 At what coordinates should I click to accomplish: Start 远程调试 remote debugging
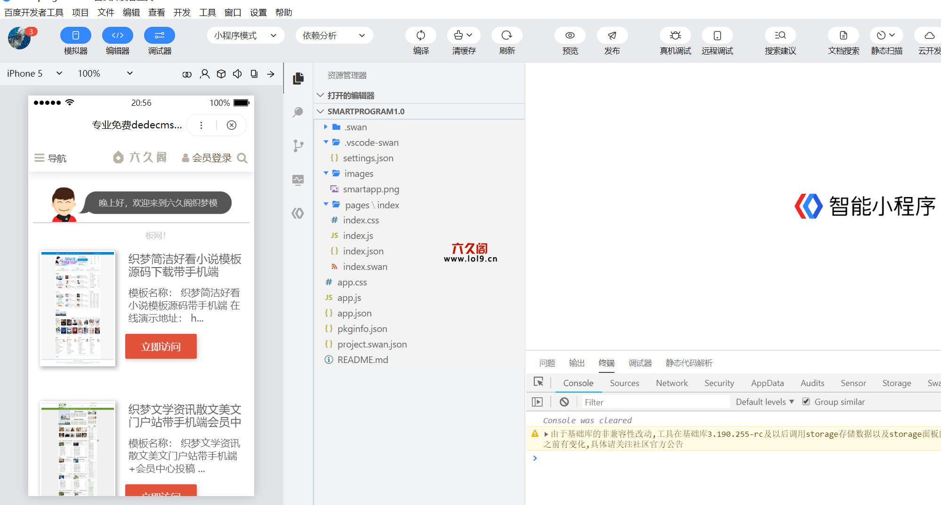[x=717, y=35]
